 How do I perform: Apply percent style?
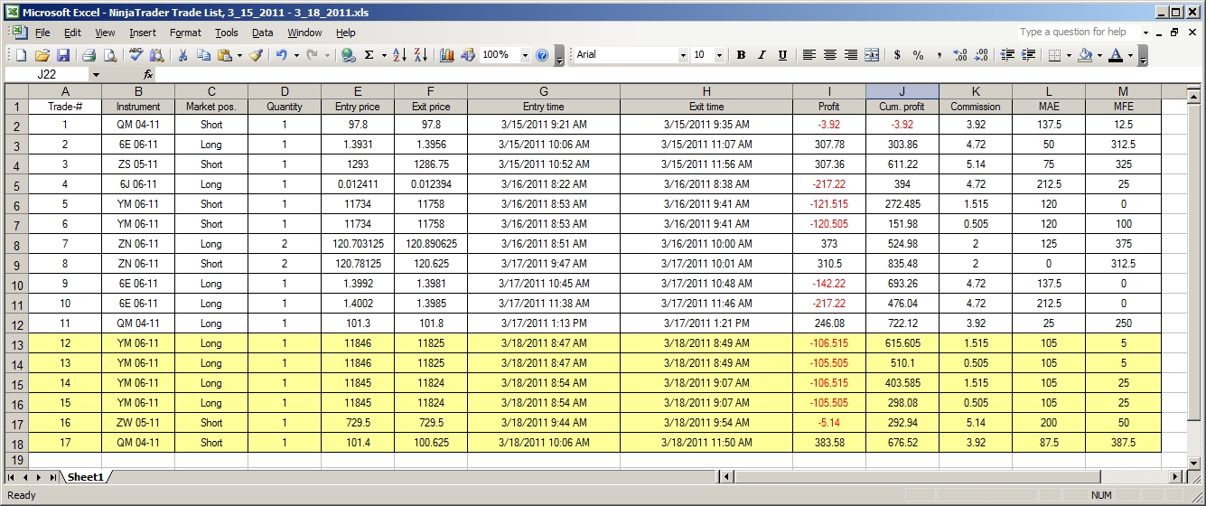click(918, 55)
